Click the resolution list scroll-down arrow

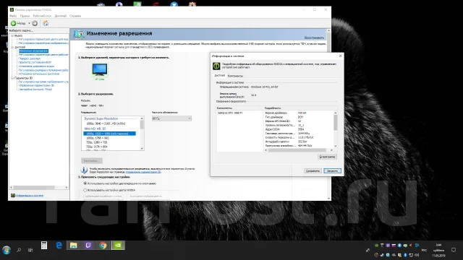pyautogui.click(x=142, y=148)
